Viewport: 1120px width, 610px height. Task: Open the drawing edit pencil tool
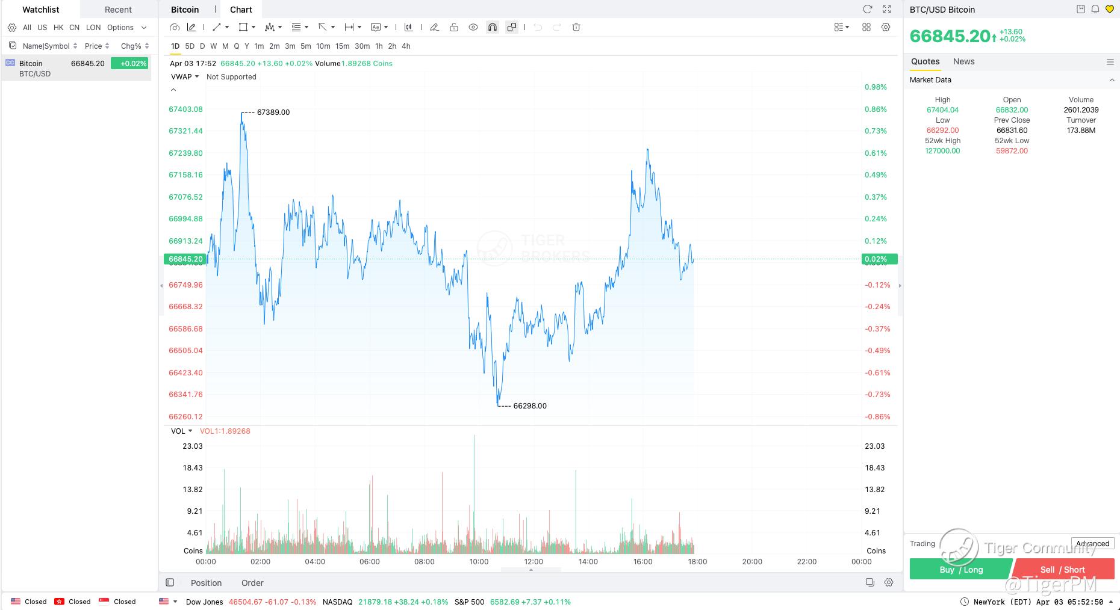pyautogui.click(x=191, y=27)
